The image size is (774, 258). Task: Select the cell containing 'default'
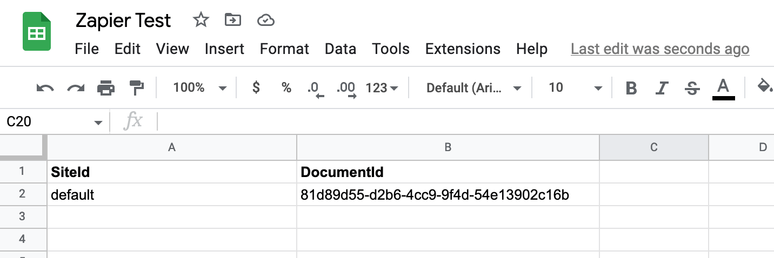[x=172, y=194]
